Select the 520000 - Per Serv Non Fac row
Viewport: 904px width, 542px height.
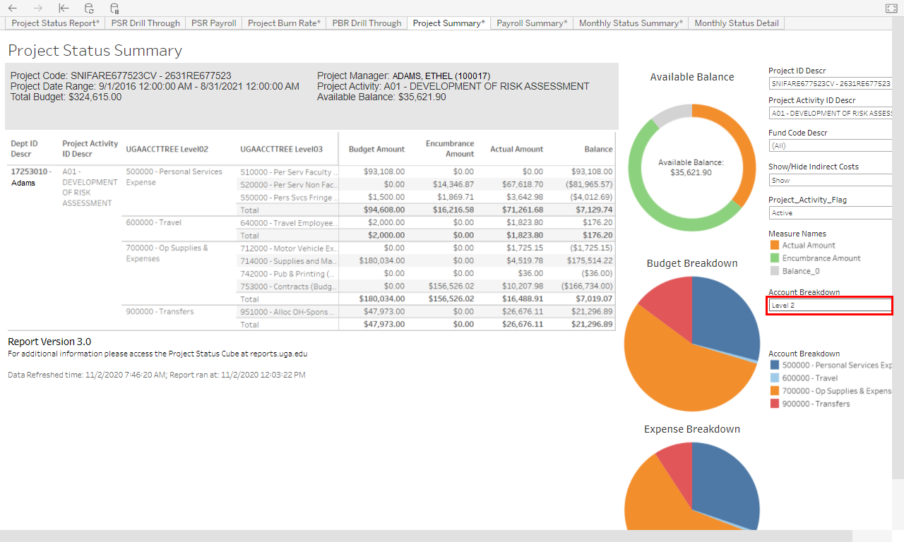[289, 184]
